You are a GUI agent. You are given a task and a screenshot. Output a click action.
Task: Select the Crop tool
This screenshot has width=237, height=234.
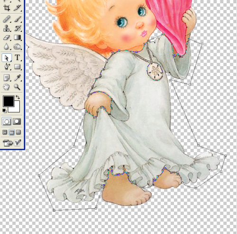point(7,8)
